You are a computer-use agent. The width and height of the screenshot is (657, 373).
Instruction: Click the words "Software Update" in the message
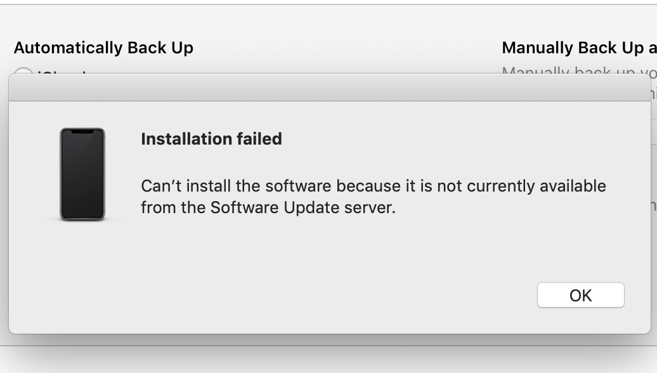click(x=275, y=207)
